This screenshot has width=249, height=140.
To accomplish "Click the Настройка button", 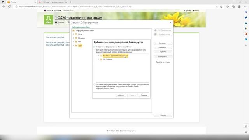I will coord(163,56).
